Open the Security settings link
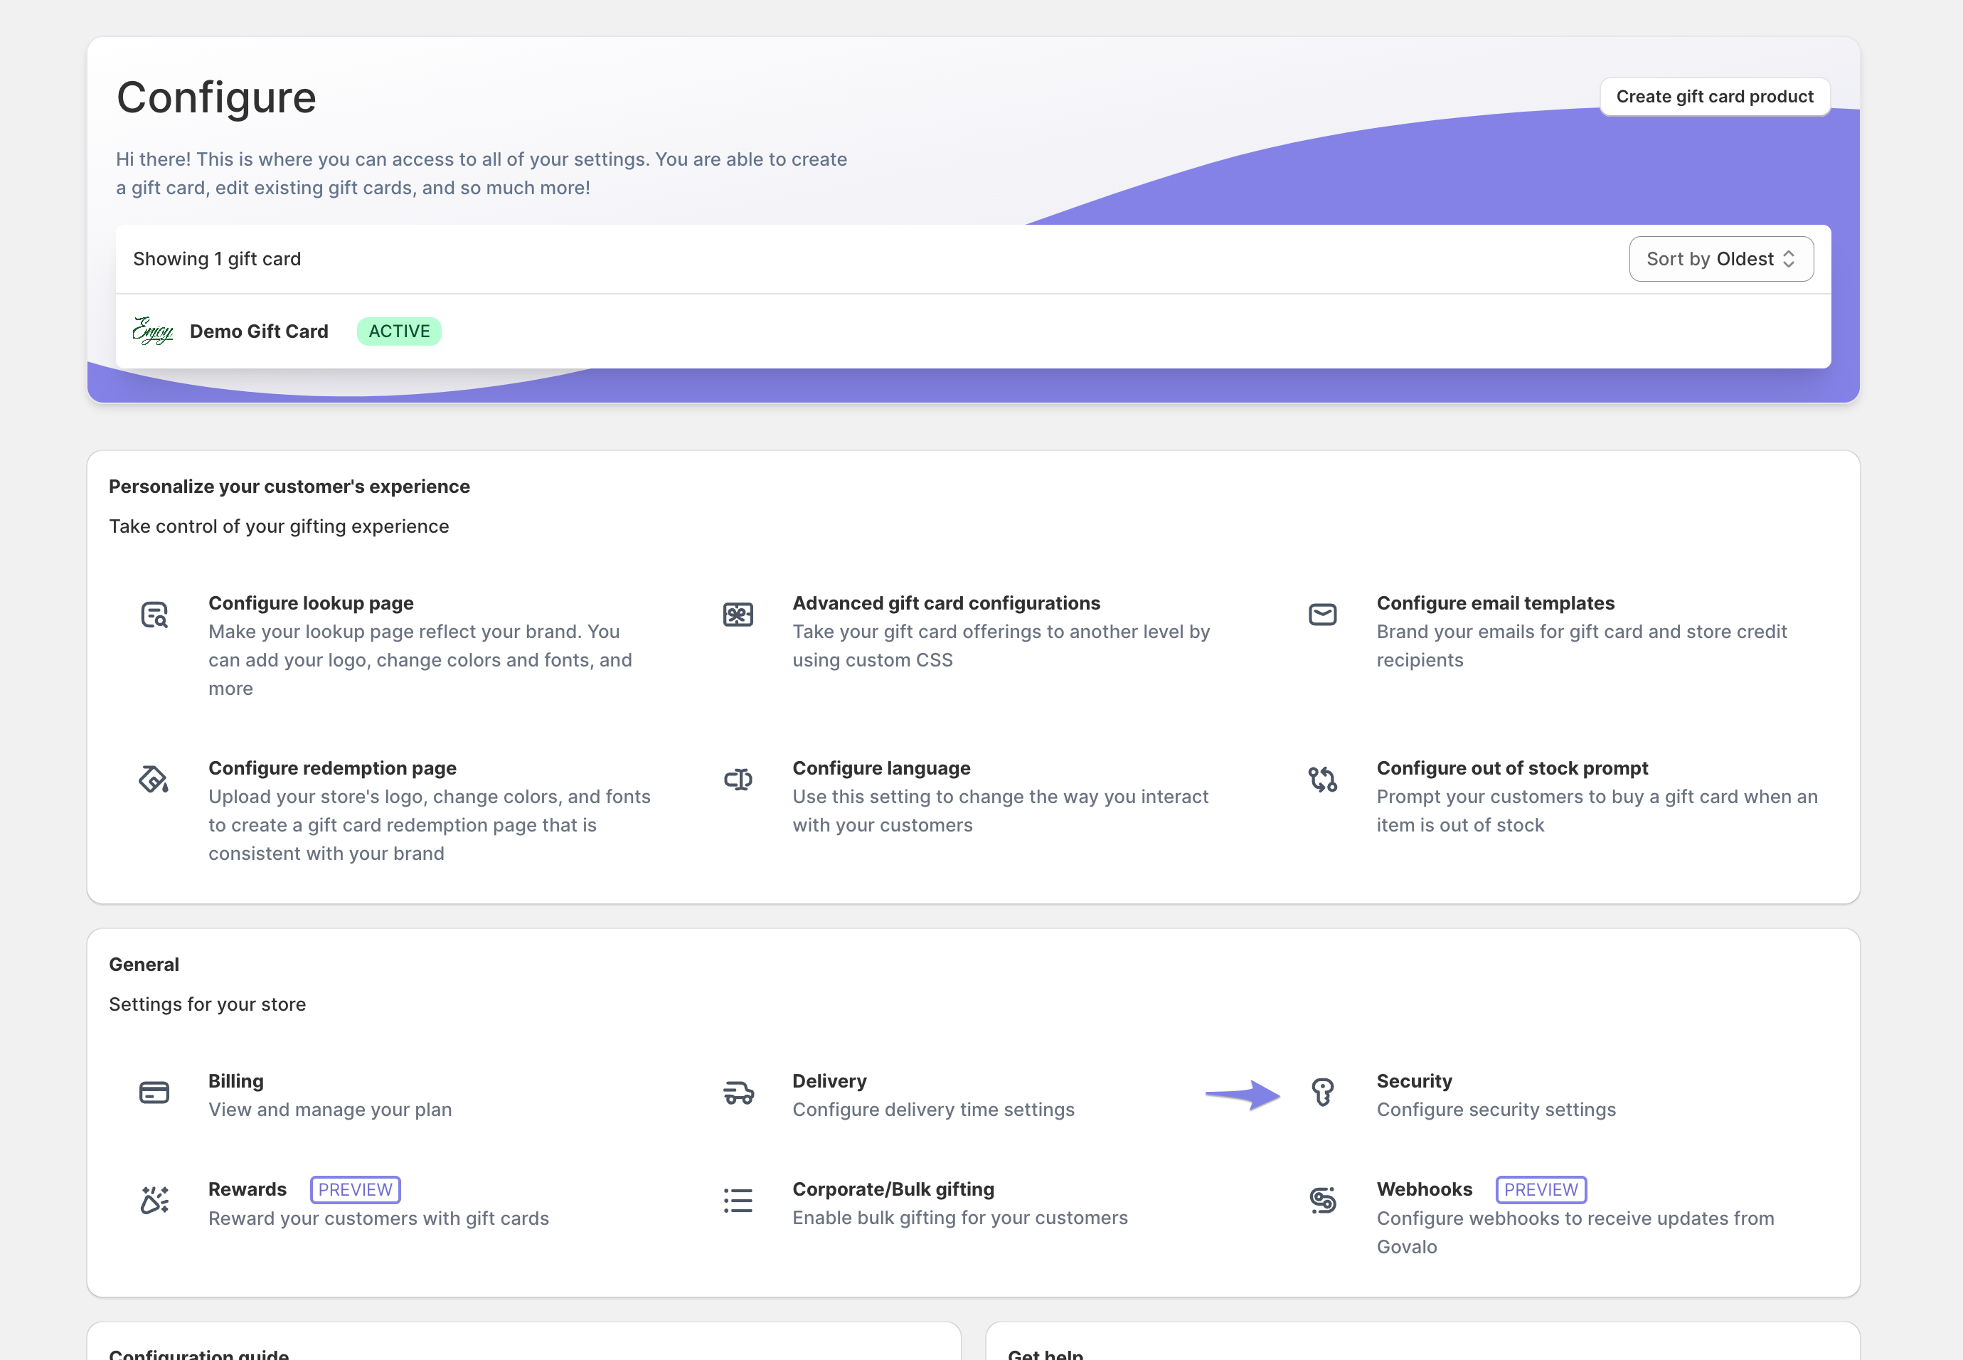1963x1360 pixels. coord(1415,1081)
